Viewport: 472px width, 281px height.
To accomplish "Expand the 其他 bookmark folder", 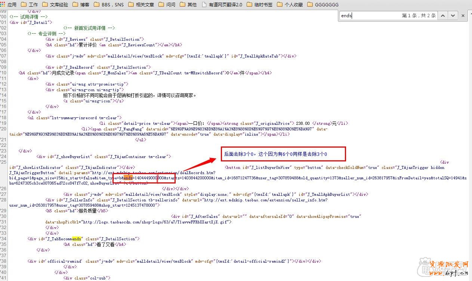I will (188, 4).
